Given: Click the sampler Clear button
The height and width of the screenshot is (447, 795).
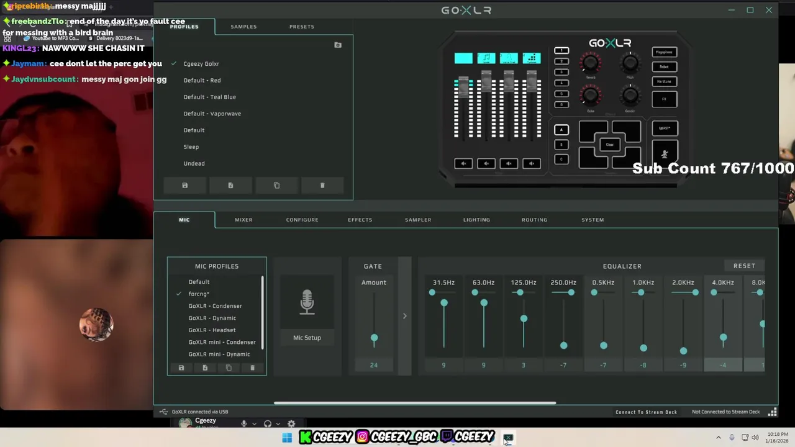Looking at the screenshot, I should click(x=609, y=145).
